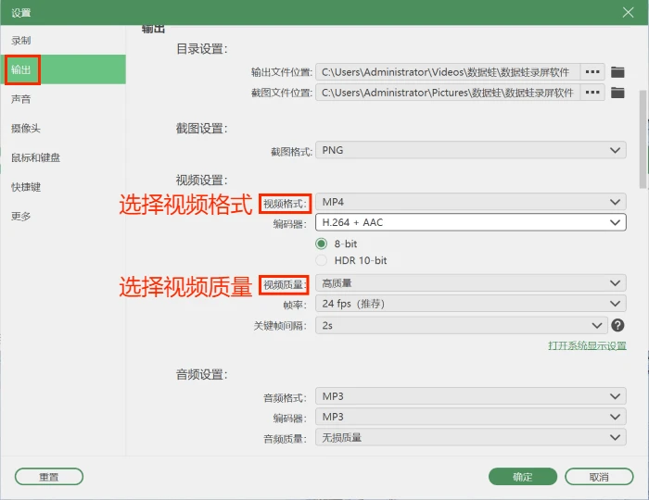Click the three-dots browse button for 截图文件位置

click(592, 93)
